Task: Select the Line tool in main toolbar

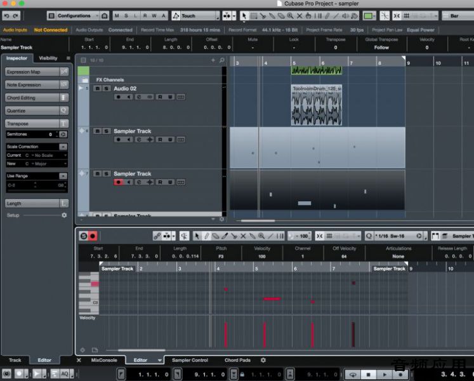Action: [336, 16]
